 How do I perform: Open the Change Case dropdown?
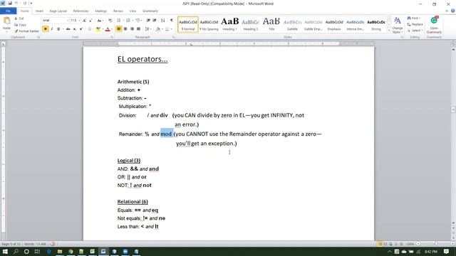tap(100, 21)
